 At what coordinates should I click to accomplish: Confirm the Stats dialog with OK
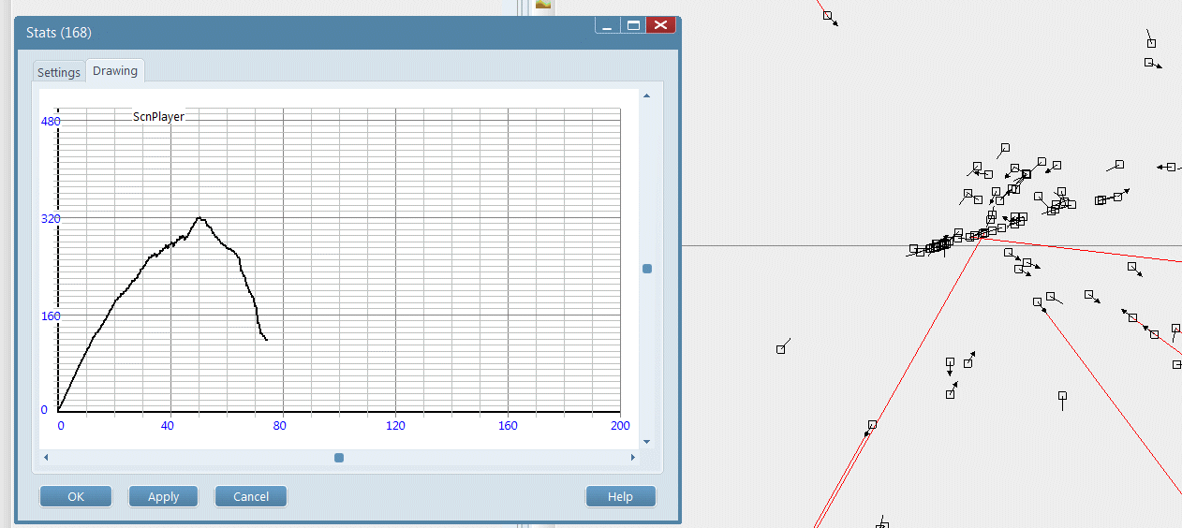pos(76,496)
